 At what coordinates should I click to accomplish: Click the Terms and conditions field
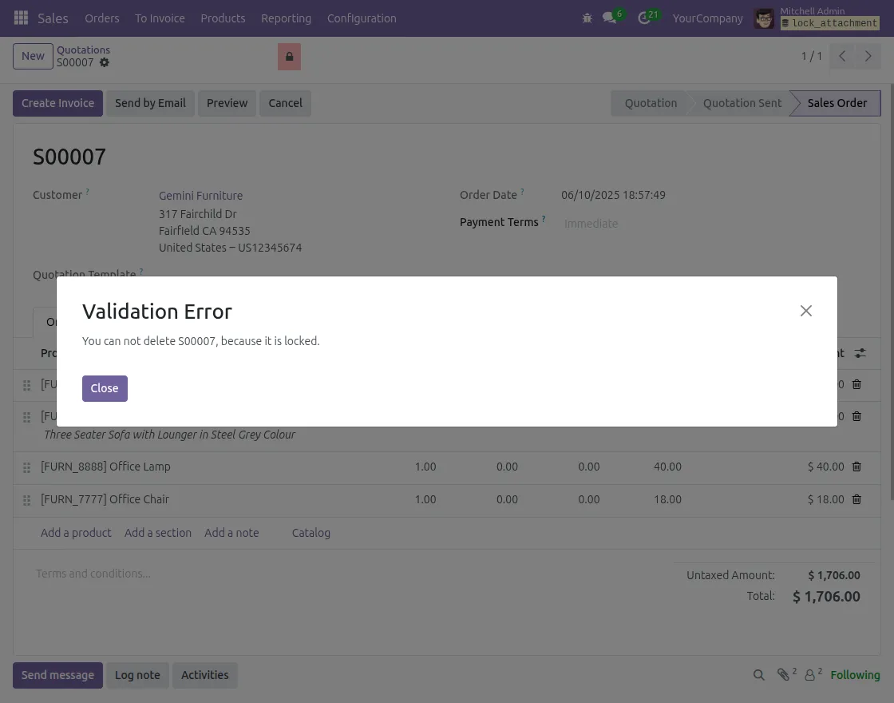(93, 574)
